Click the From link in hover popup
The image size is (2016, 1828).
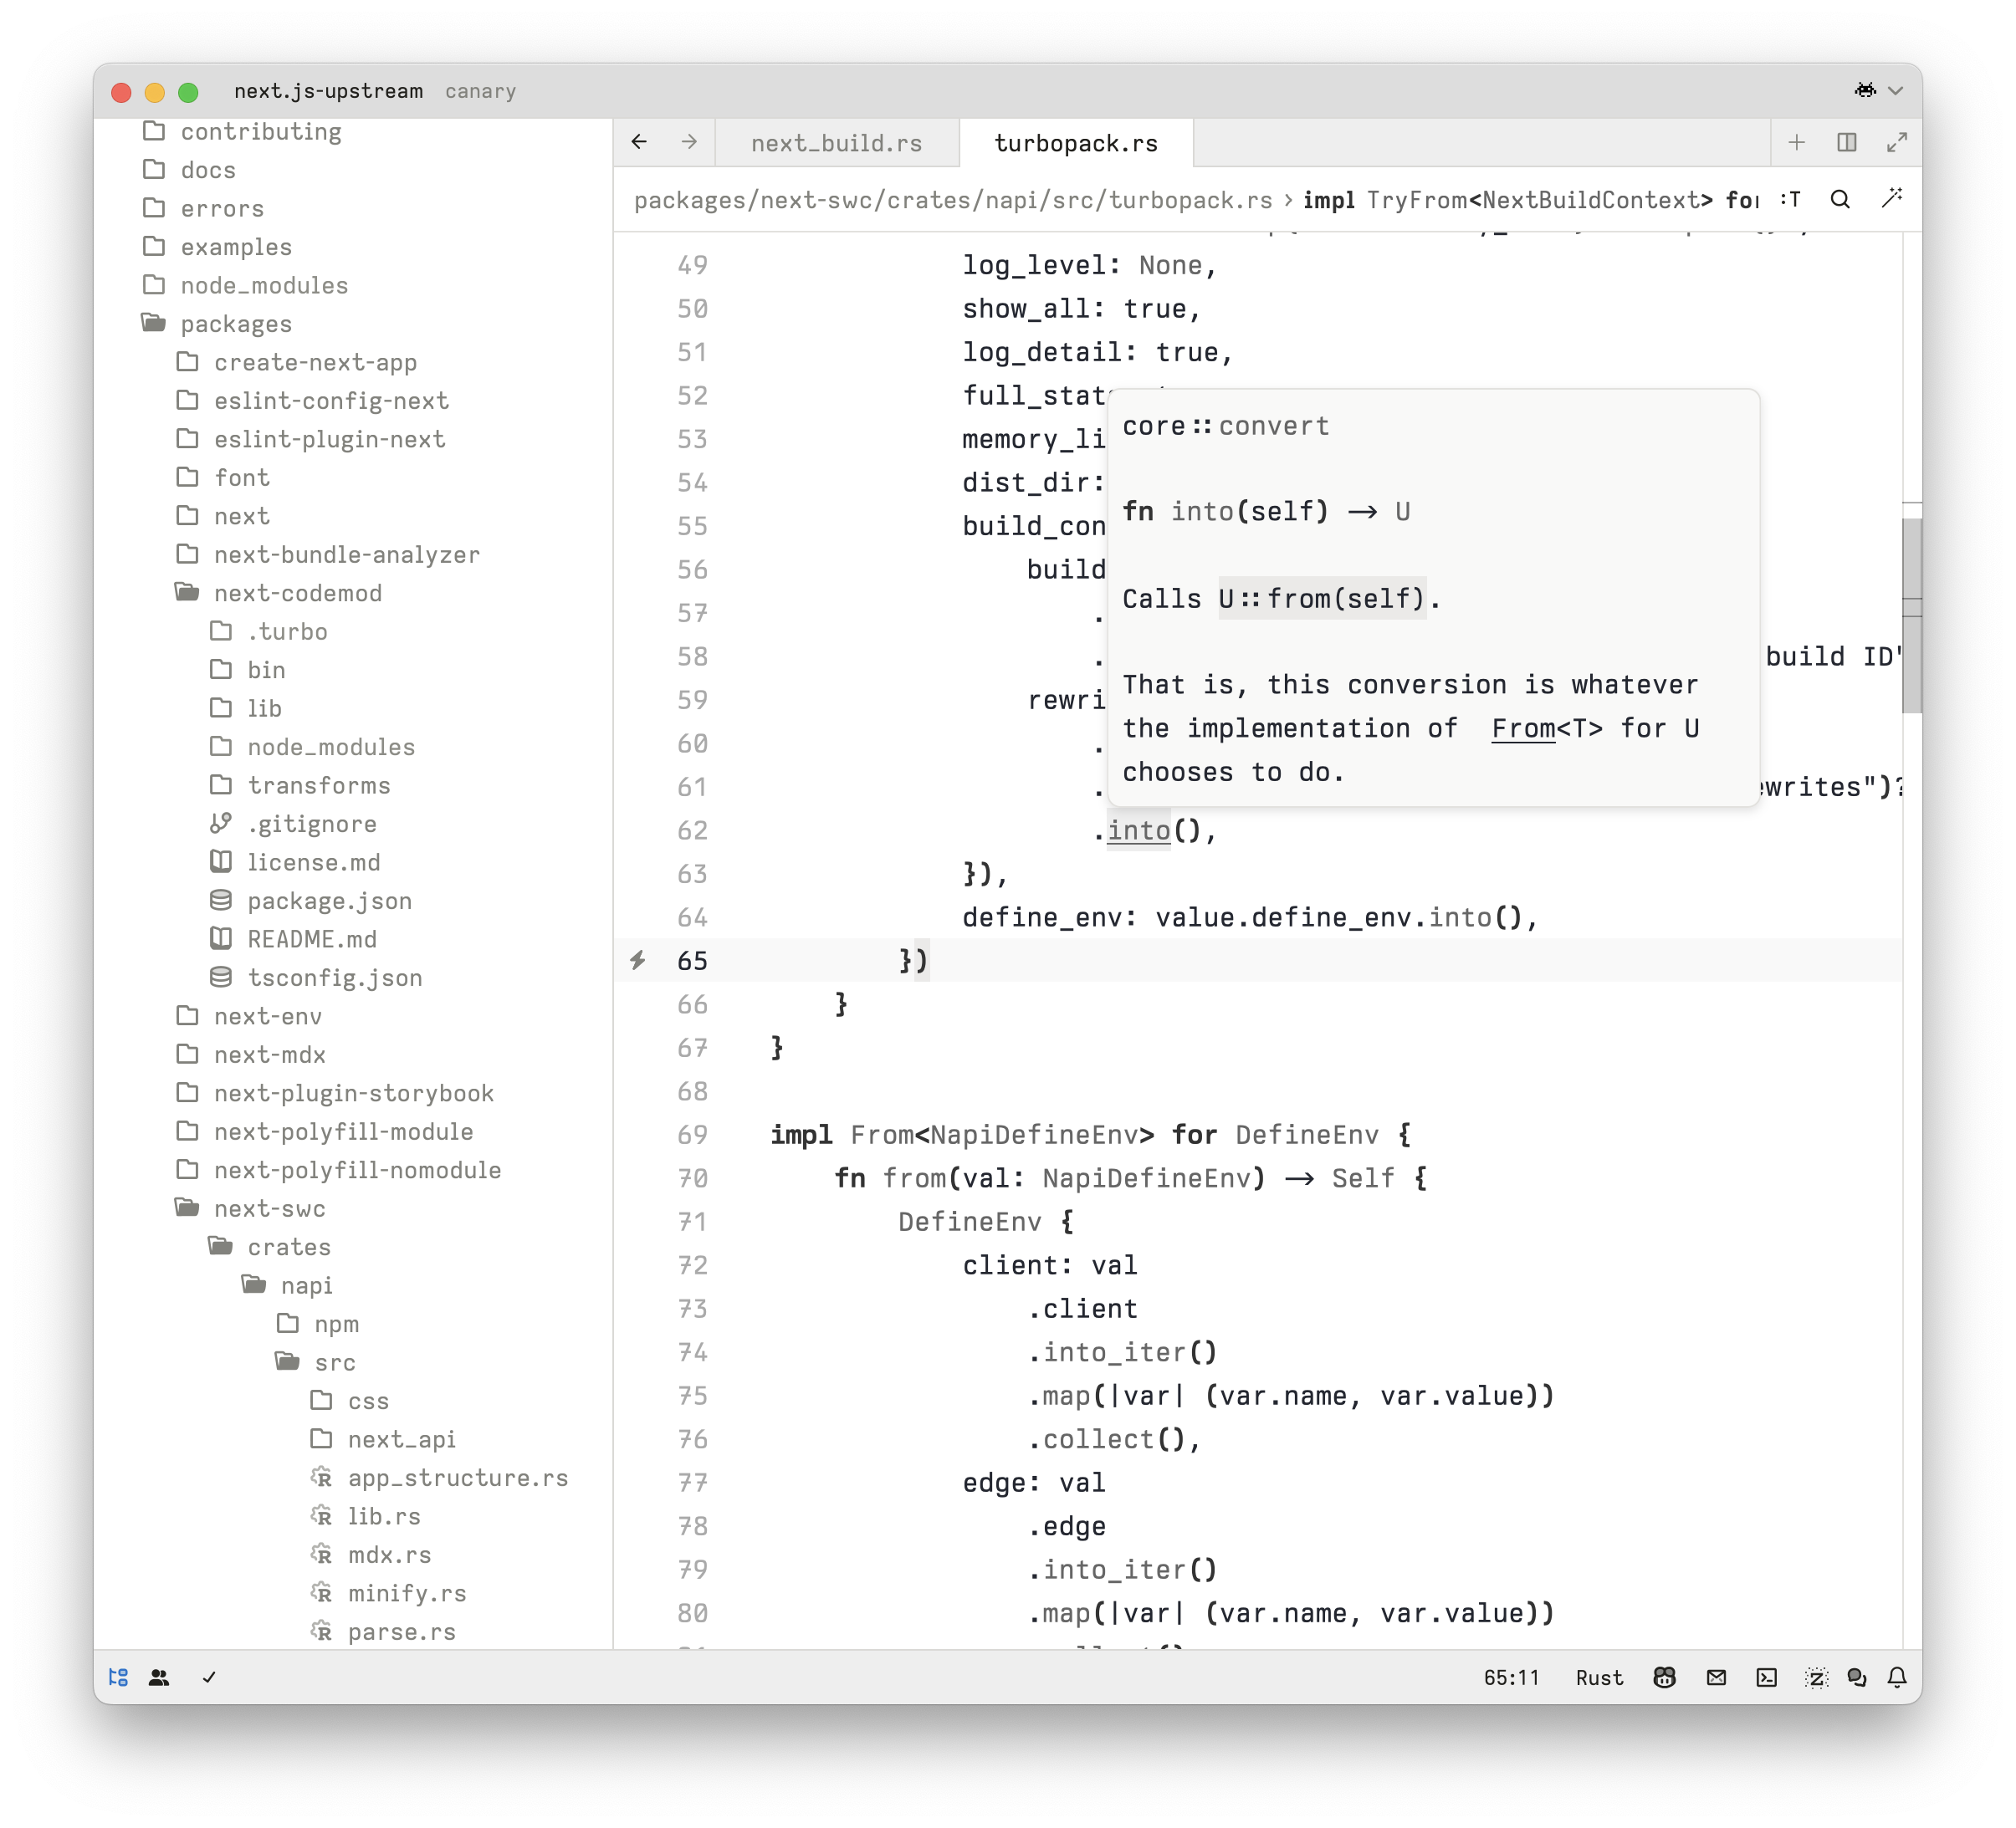[x=1522, y=728]
